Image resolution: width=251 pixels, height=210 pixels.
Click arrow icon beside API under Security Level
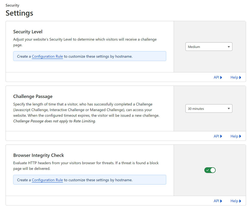pyautogui.click(x=221, y=77)
